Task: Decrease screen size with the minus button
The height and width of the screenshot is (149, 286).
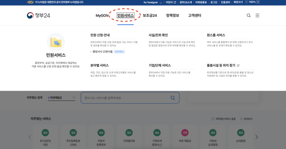Action: click(246, 2)
